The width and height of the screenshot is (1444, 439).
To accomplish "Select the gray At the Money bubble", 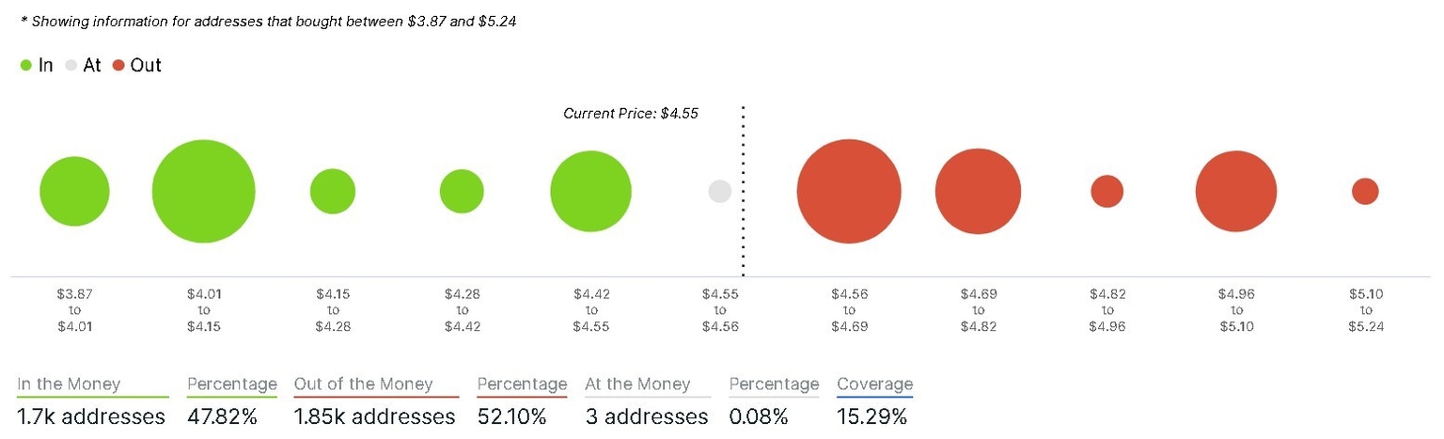I will tap(720, 192).
